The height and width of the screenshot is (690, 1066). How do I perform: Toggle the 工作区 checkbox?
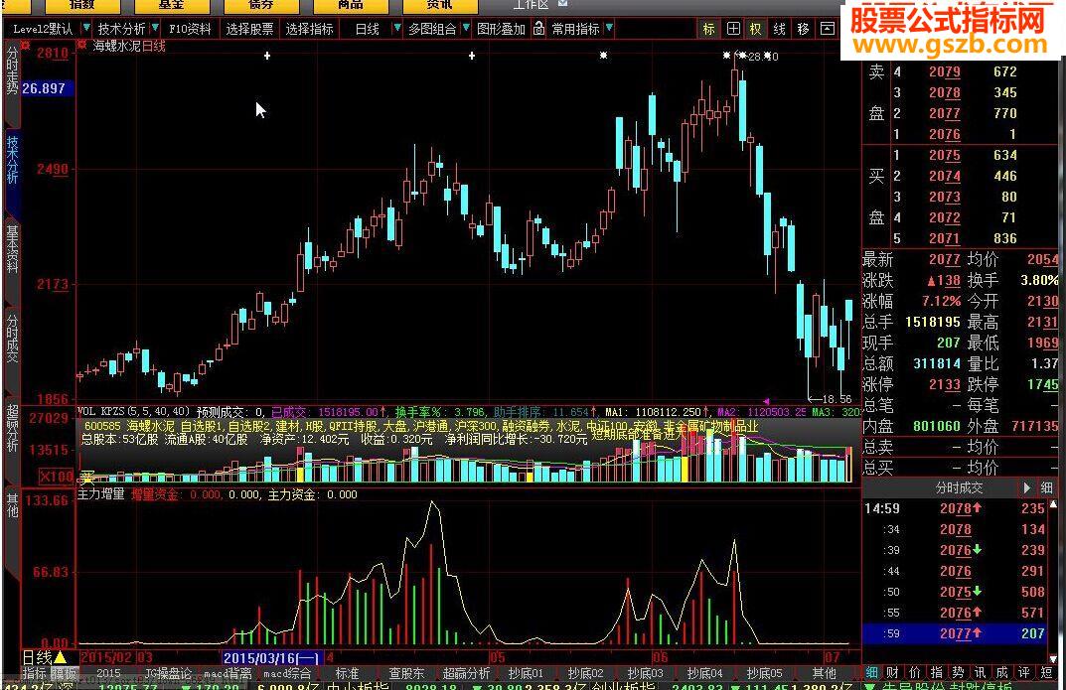[x=563, y=3]
